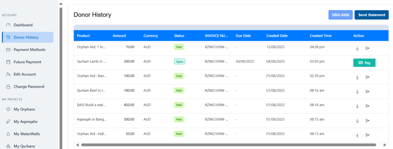
Task: Click the table scrollbar right arrow
Action: pos(385,145)
